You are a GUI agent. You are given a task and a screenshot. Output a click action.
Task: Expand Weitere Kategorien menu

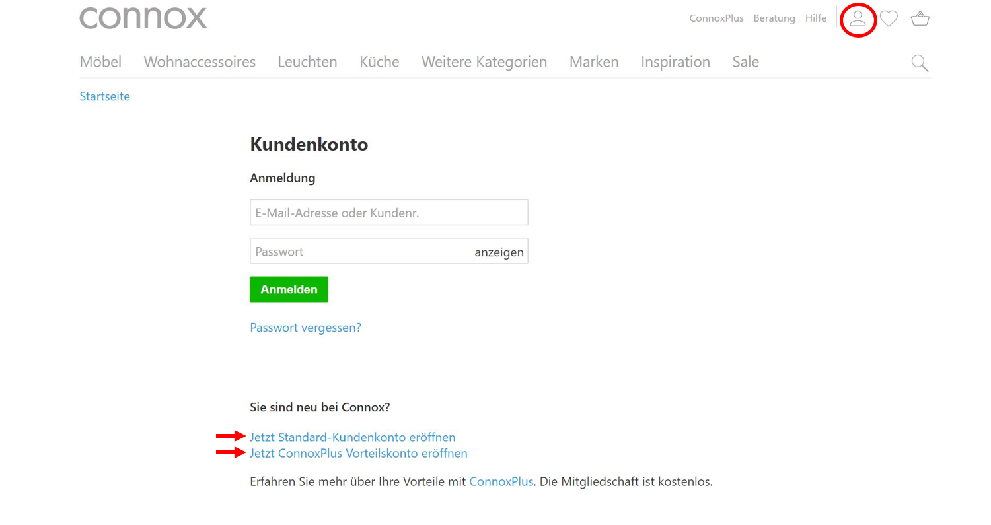click(x=484, y=62)
